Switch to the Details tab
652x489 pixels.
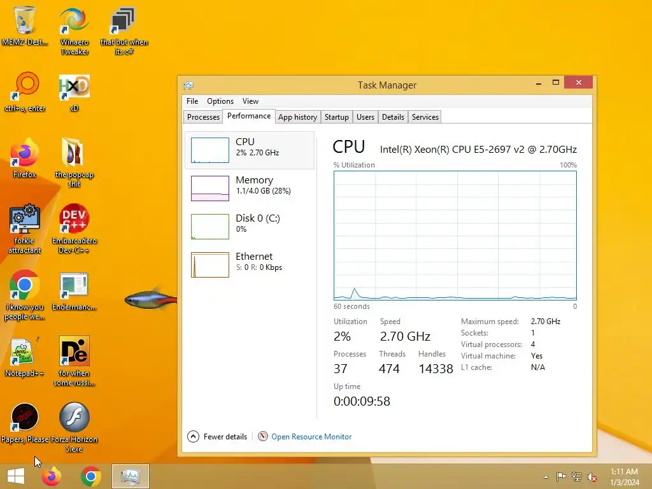click(x=393, y=117)
